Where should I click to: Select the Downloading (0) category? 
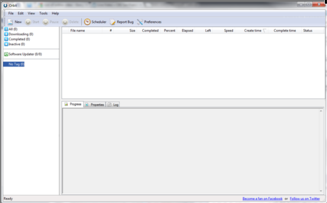pos(19,34)
